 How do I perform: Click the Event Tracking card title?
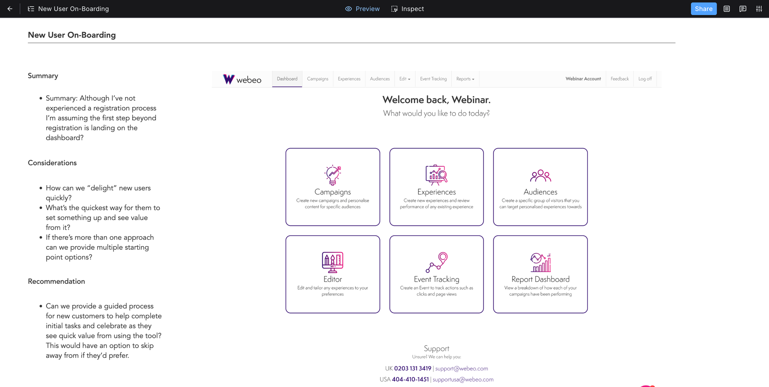pos(436,279)
